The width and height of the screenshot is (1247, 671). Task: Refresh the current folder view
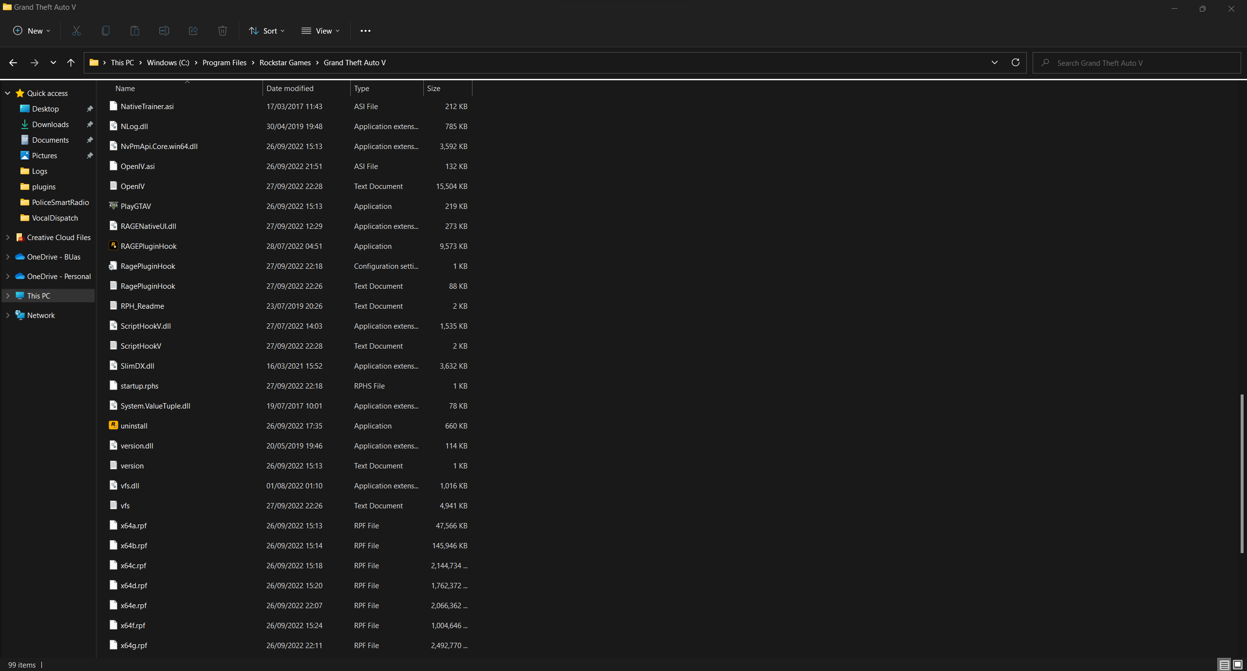pyautogui.click(x=1015, y=62)
